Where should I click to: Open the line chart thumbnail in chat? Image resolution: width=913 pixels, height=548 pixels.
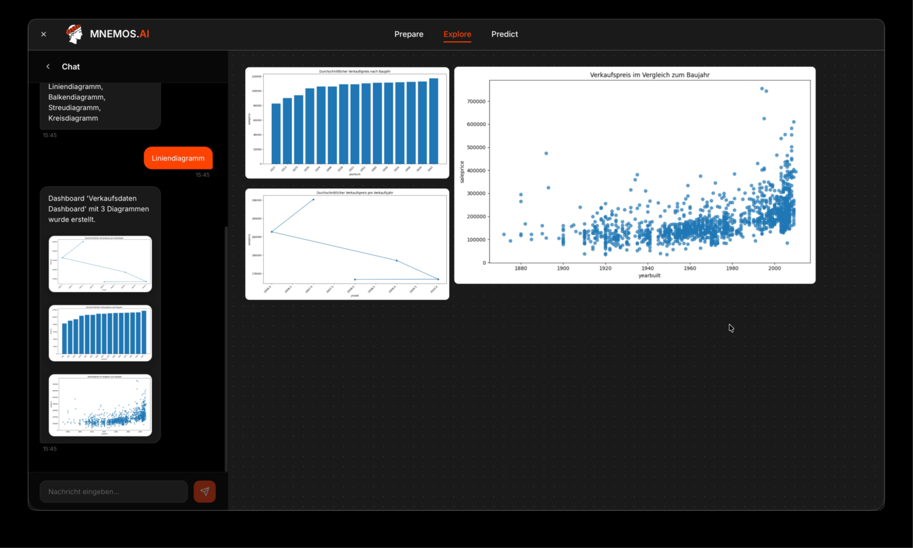100,264
